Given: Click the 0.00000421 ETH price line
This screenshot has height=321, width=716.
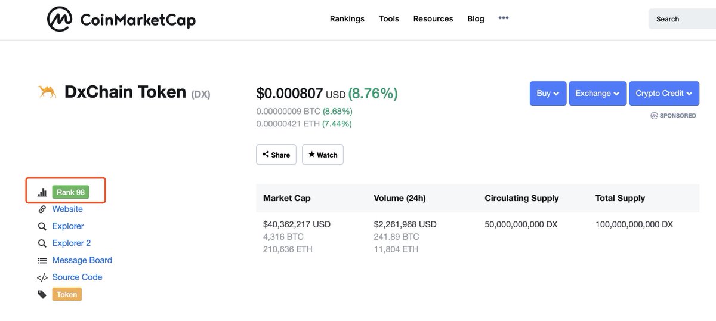Looking at the screenshot, I should [x=304, y=124].
